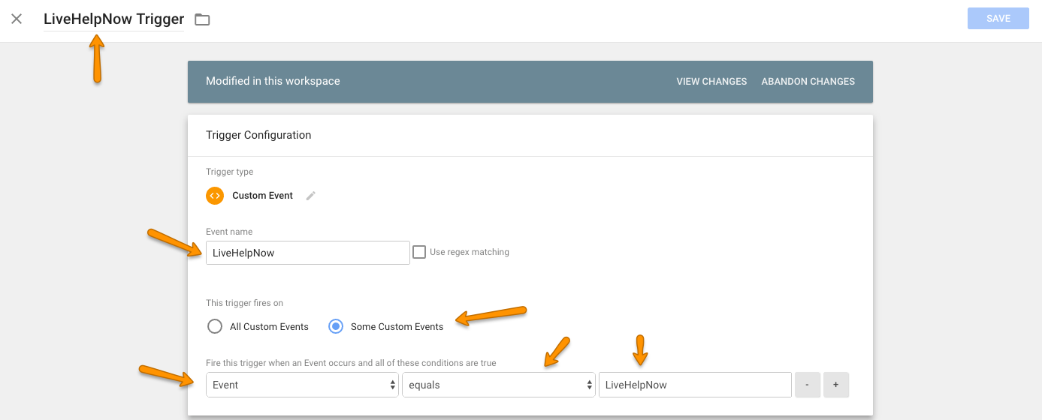Save the trigger with SAVE button
The height and width of the screenshot is (420, 1042).
998,19
